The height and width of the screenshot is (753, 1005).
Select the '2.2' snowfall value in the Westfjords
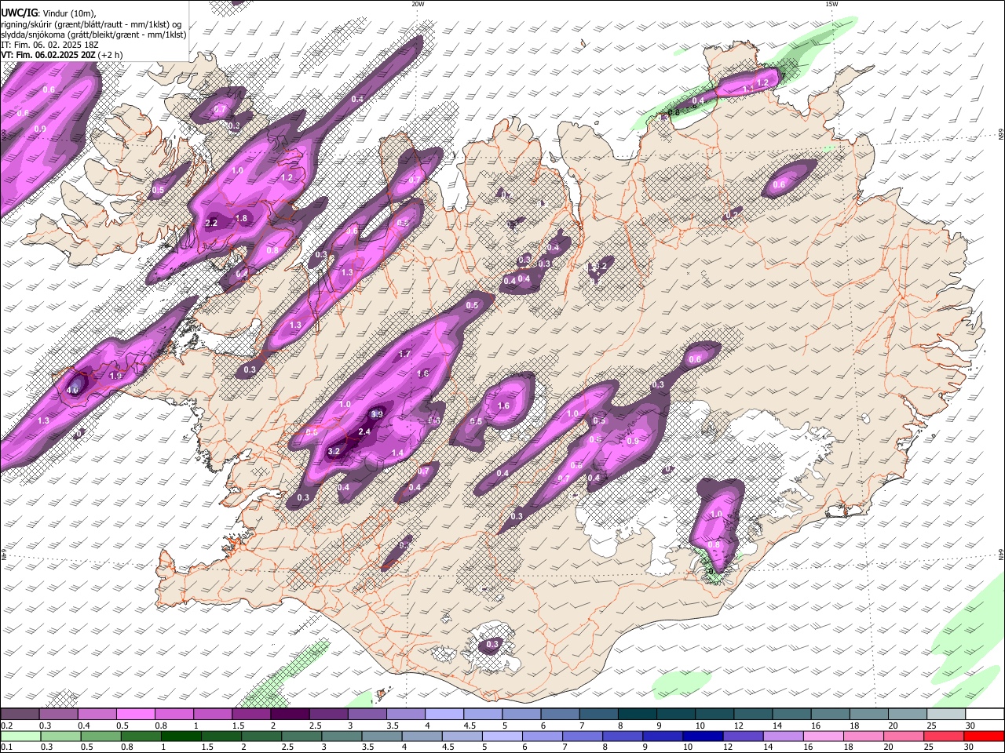tap(211, 224)
